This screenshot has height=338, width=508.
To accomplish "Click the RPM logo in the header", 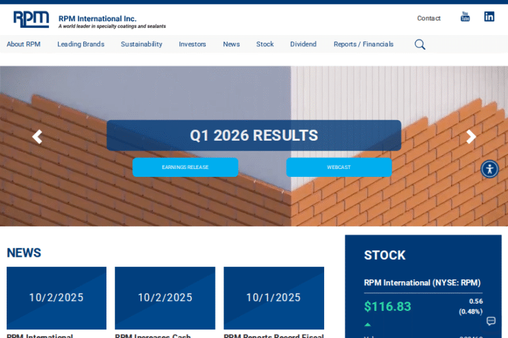I will (31, 18).
